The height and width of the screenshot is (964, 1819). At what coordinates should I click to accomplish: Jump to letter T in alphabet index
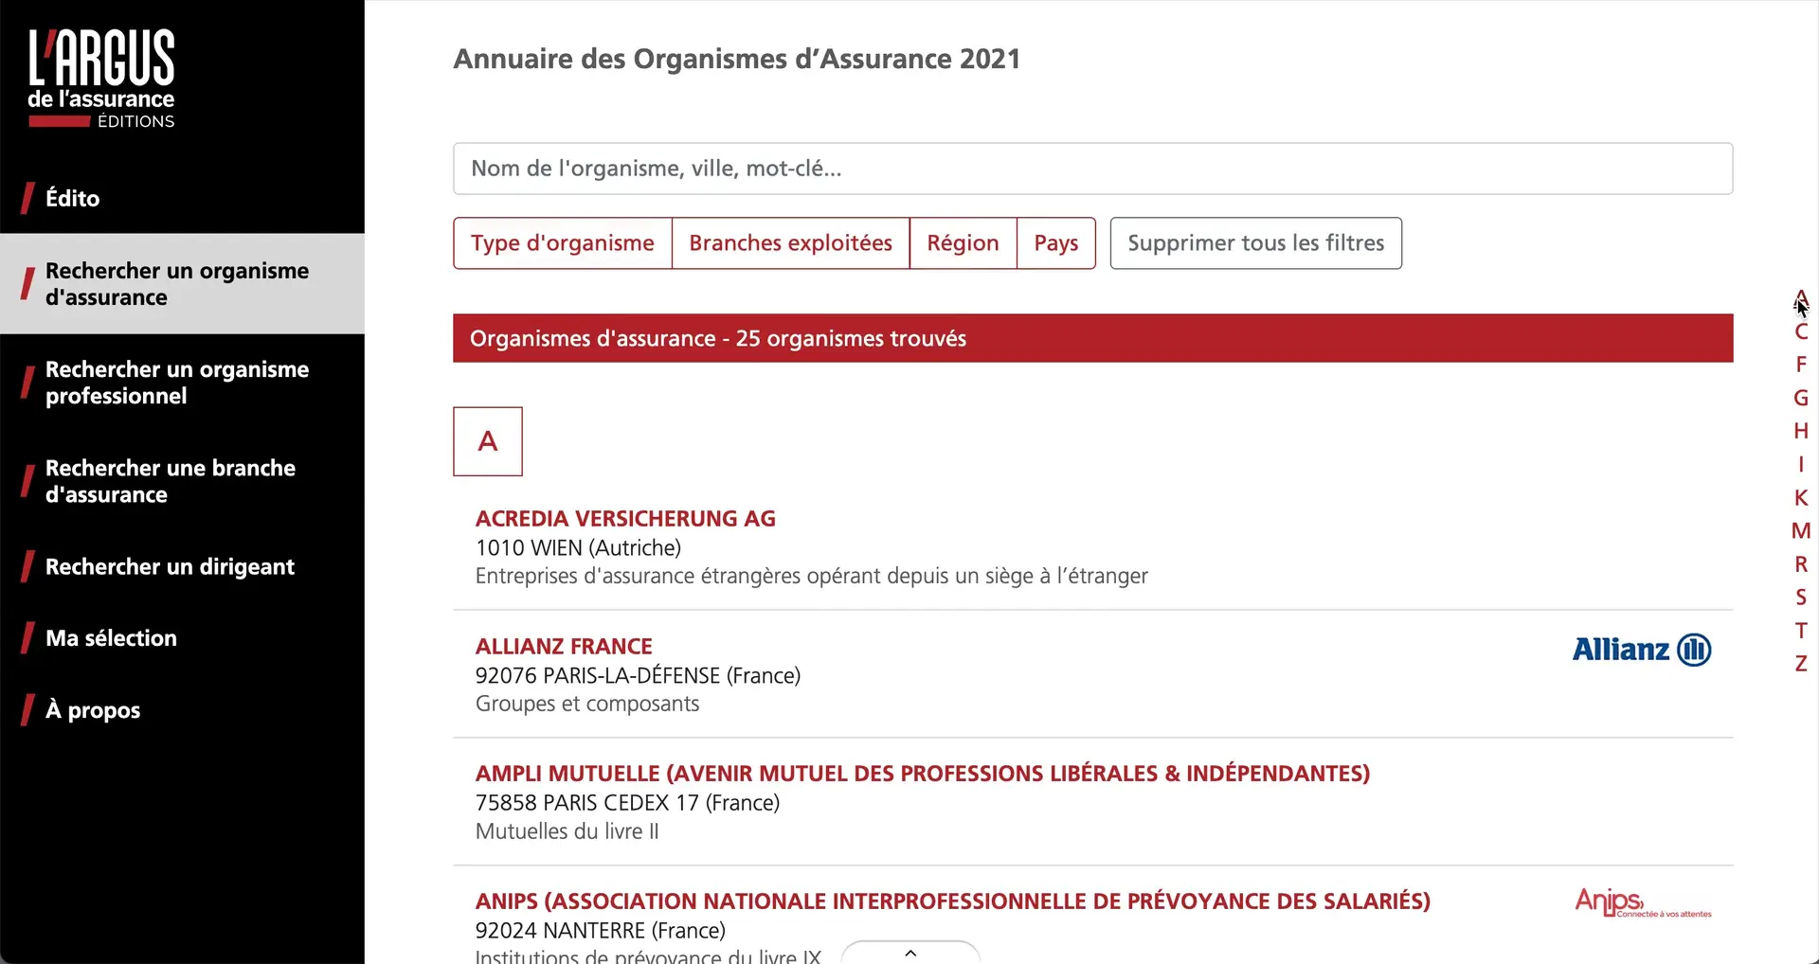pos(1801,630)
